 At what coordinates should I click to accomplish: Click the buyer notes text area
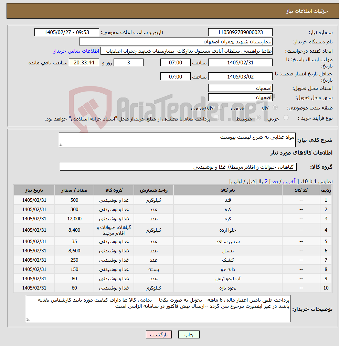158,308
